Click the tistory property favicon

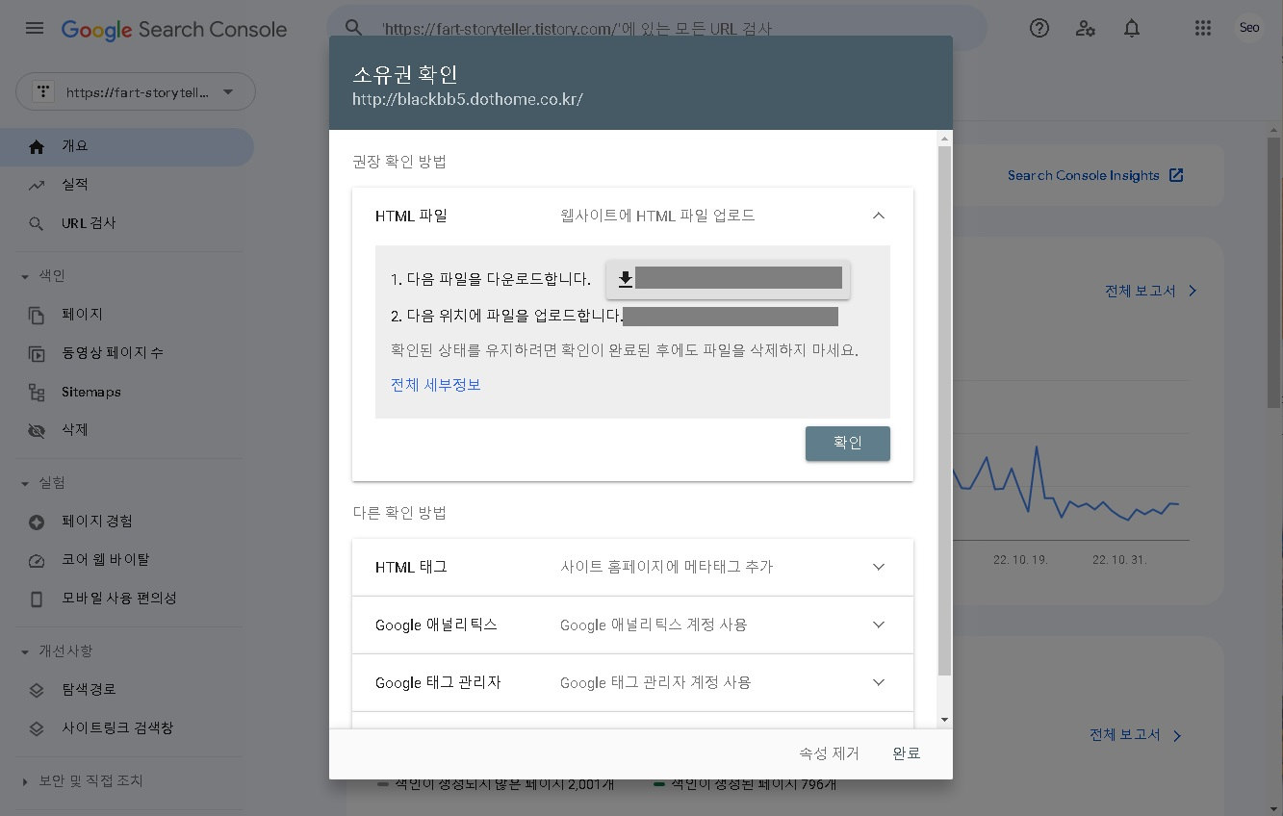pyautogui.click(x=42, y=92)
